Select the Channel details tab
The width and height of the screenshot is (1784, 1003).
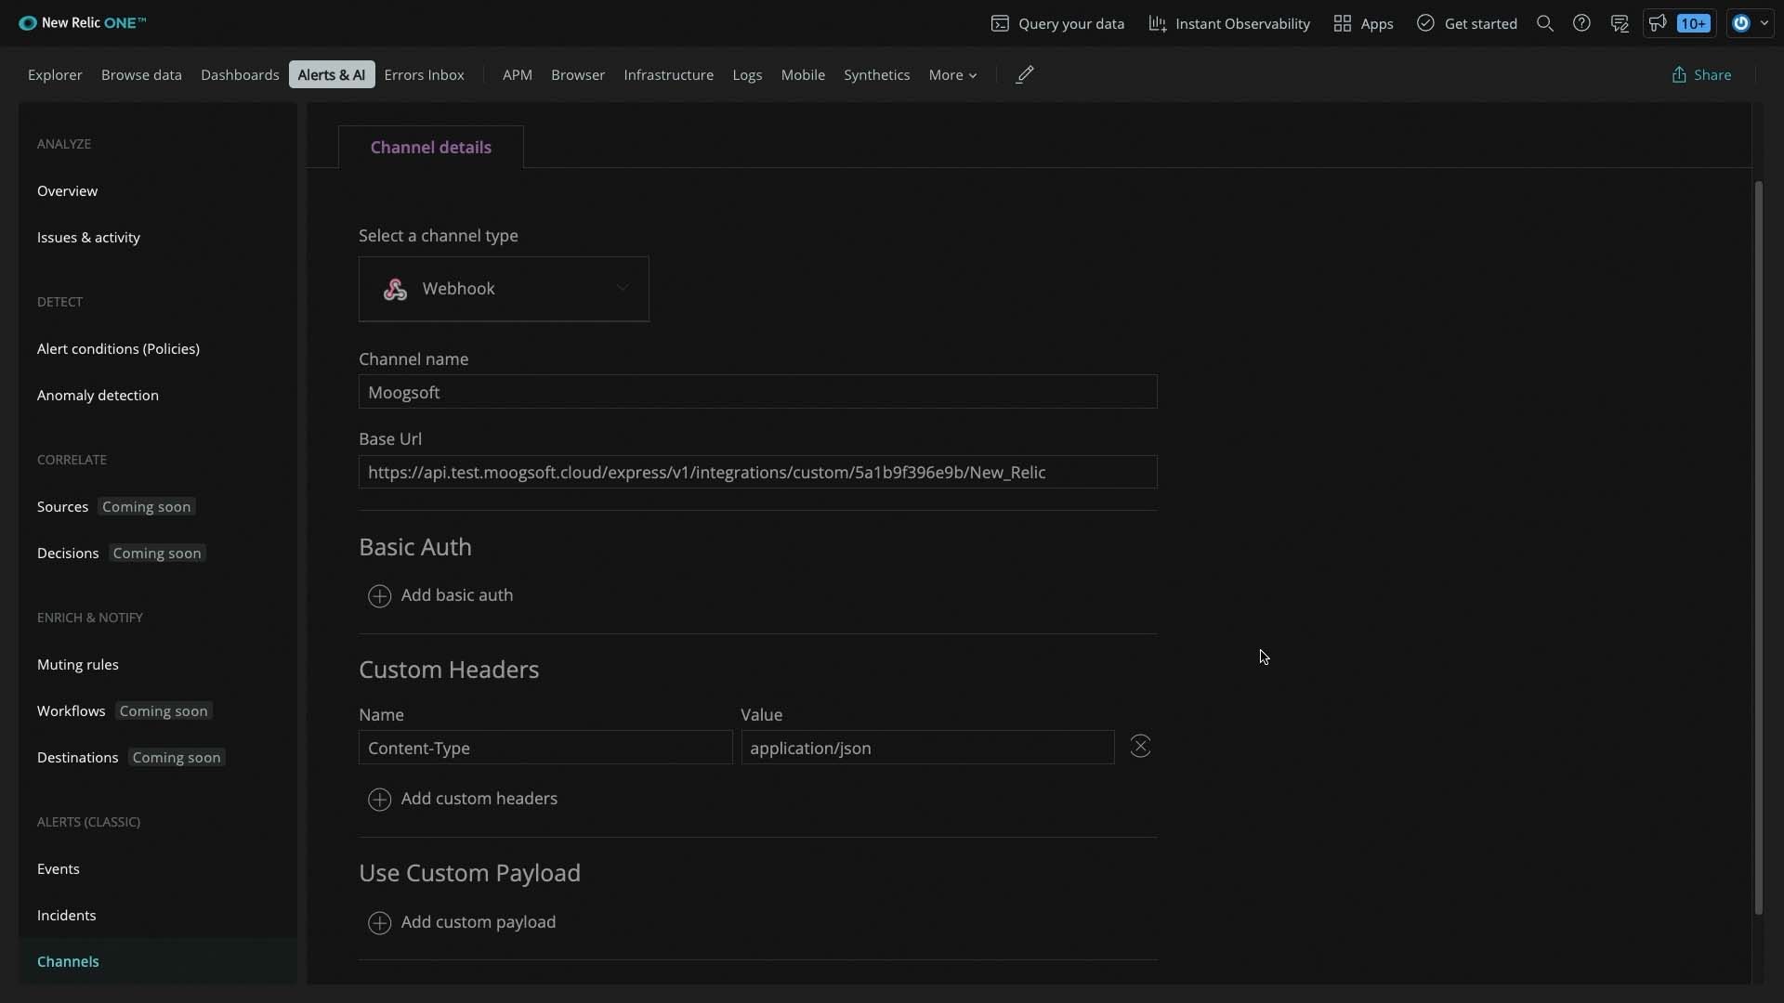[x=431, y=147]
